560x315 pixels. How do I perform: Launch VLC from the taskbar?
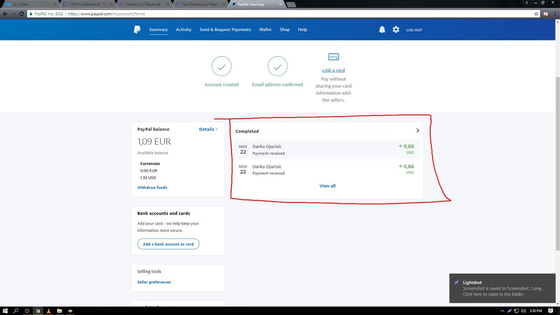pos(49,310)
